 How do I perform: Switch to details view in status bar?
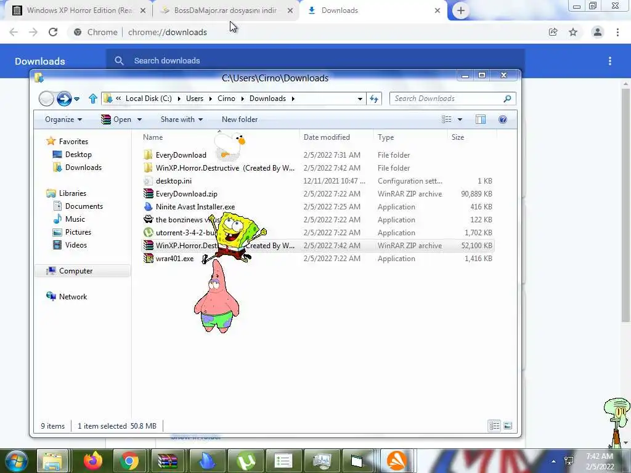pos(495,426)
